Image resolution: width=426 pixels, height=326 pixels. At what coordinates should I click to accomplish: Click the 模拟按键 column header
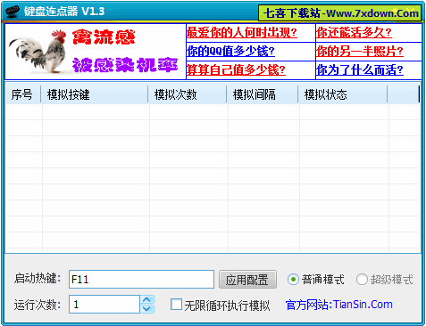(x=95, y=94)
